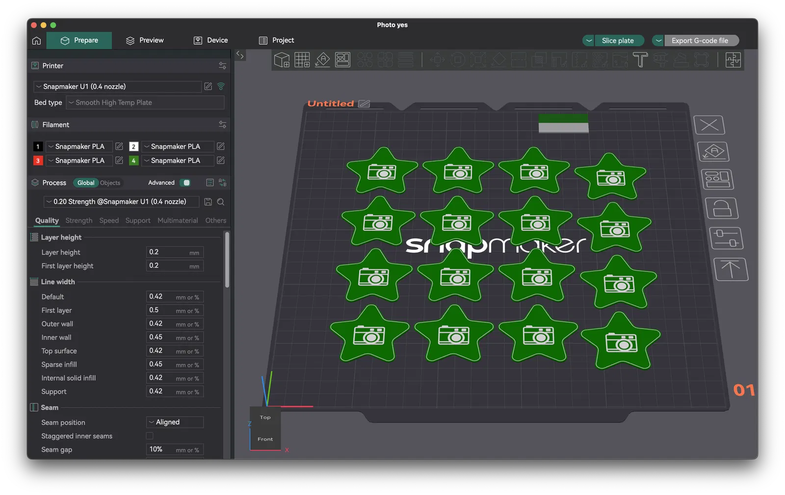Screen dimensions: 785x495
Task: Collapse the sidebar with the arrows icon
Action: (x=240, y=55)
